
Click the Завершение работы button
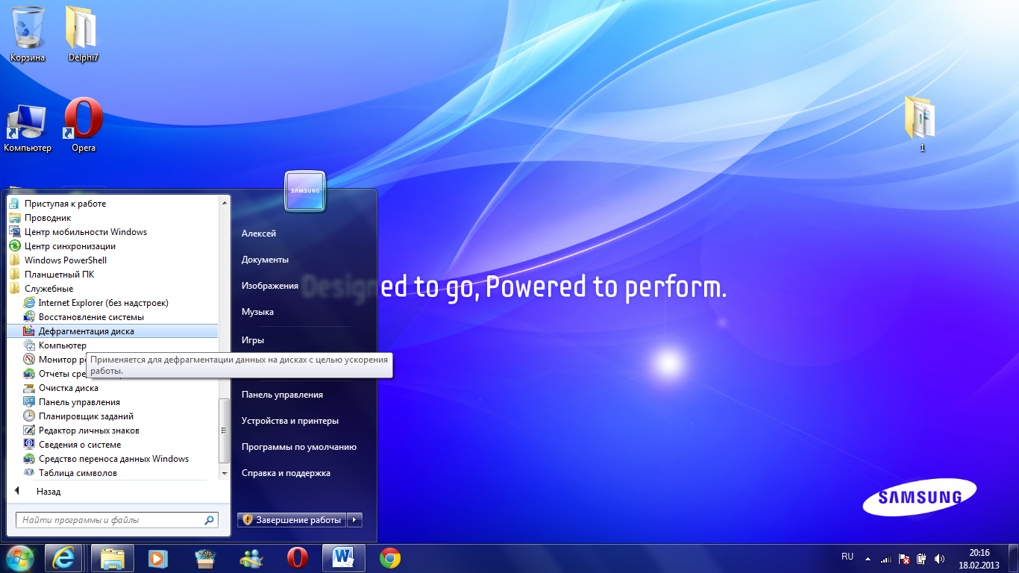click(x=292, y=520)
